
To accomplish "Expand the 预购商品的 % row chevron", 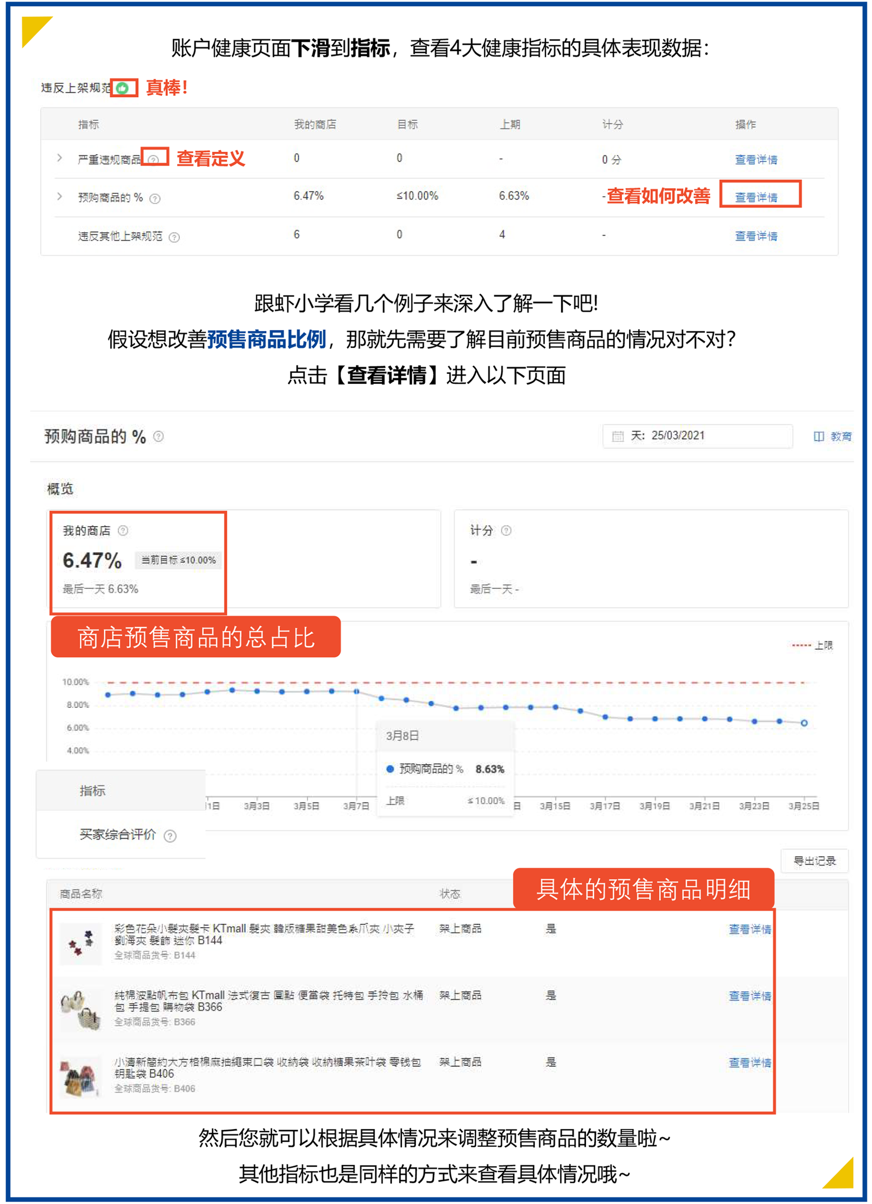I will pyautogui.click(x=60, y=197).
